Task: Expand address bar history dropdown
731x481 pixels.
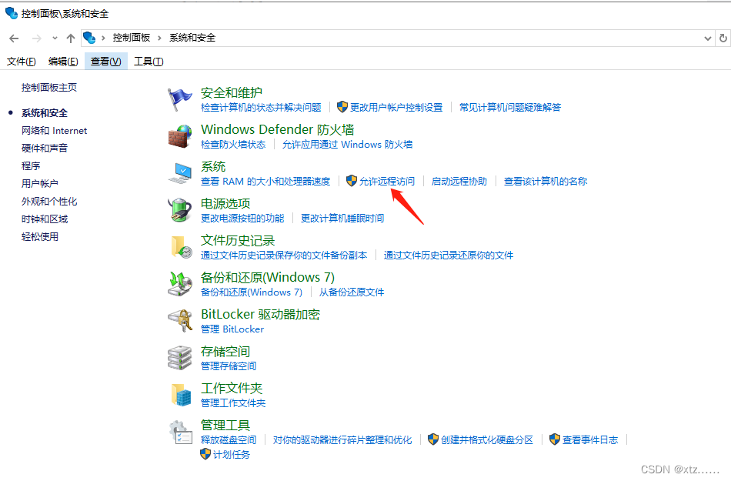Action: coord(708,38)
